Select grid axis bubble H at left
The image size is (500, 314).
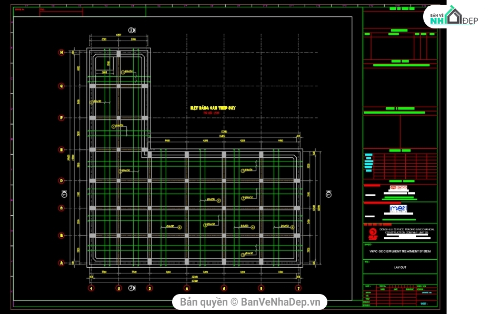(x=62, y=52)
